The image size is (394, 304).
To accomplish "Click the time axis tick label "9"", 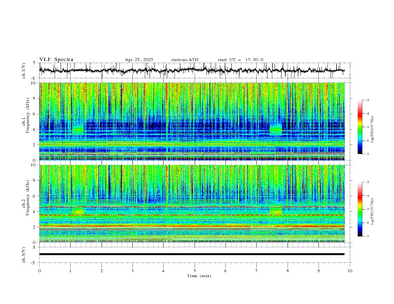I will (x=318, y=271).
